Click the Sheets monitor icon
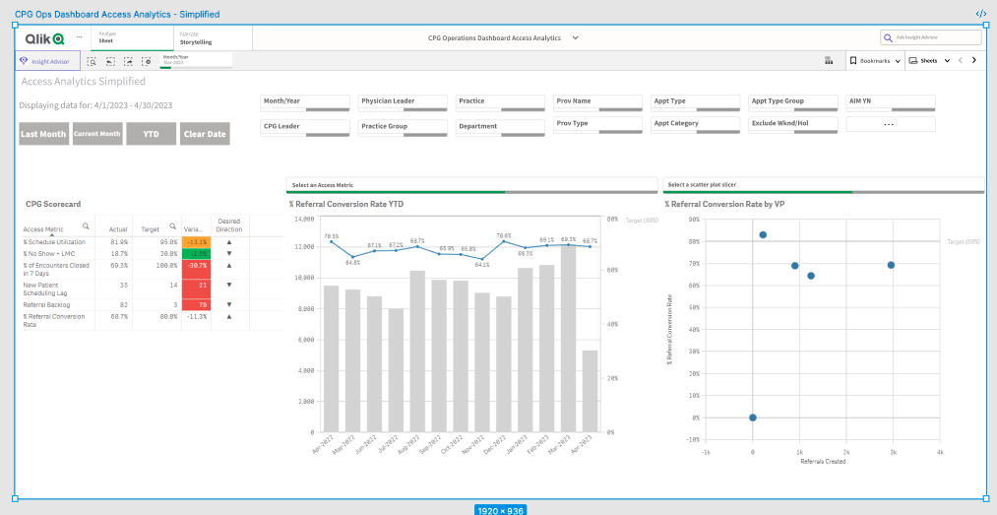997x515 pixels. click(913, 61)
